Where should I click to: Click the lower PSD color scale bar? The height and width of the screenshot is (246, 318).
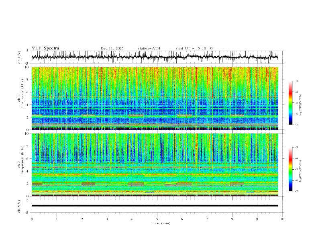(291, 169)
